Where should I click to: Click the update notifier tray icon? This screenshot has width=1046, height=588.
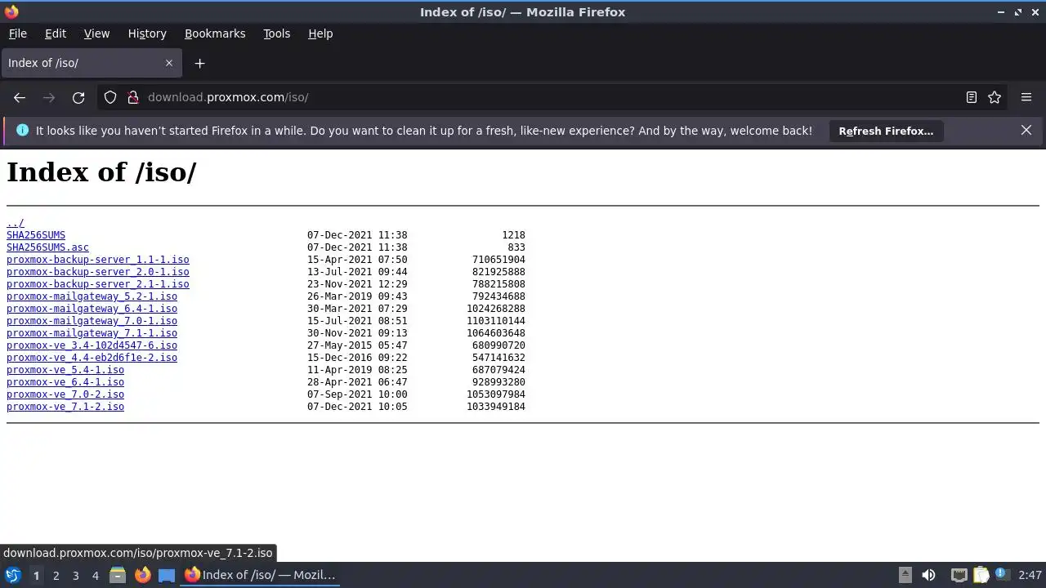(x=1002, y=575)
